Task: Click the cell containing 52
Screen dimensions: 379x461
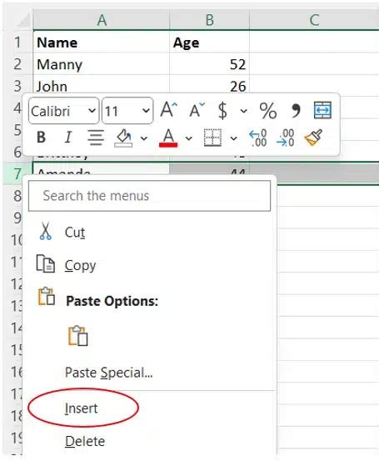Action: click(209, 64)
